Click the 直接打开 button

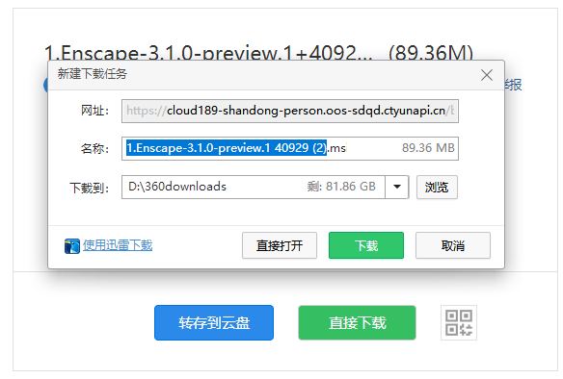[280, 245]
